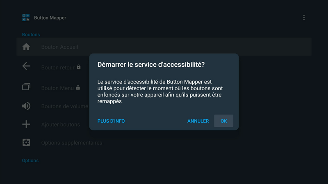Click the home icon beside Bouton Accueil
Image resolution: width=328 pixels, height=184 pixels.
[x=26, y=47]
